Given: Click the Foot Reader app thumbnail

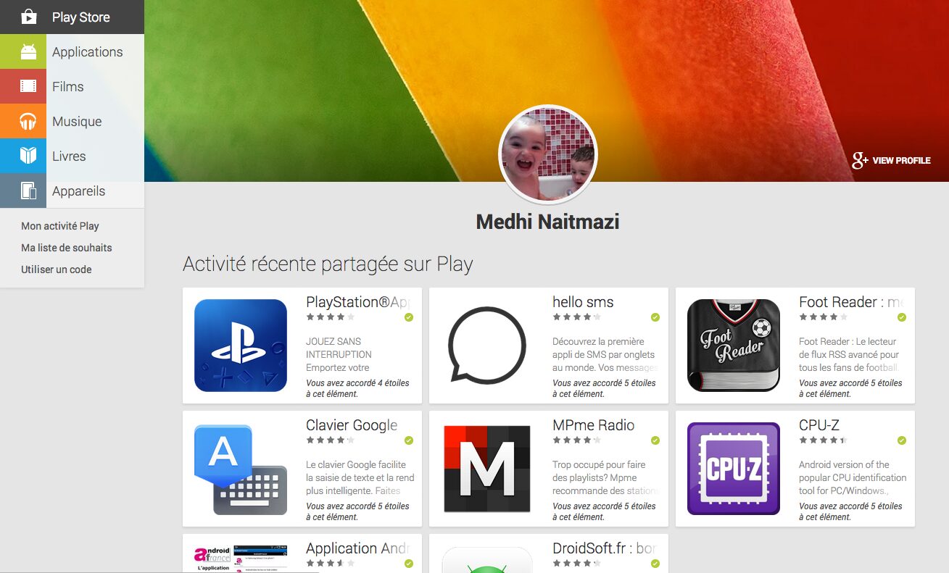Looking at the screenshot, I should [734, 346].
